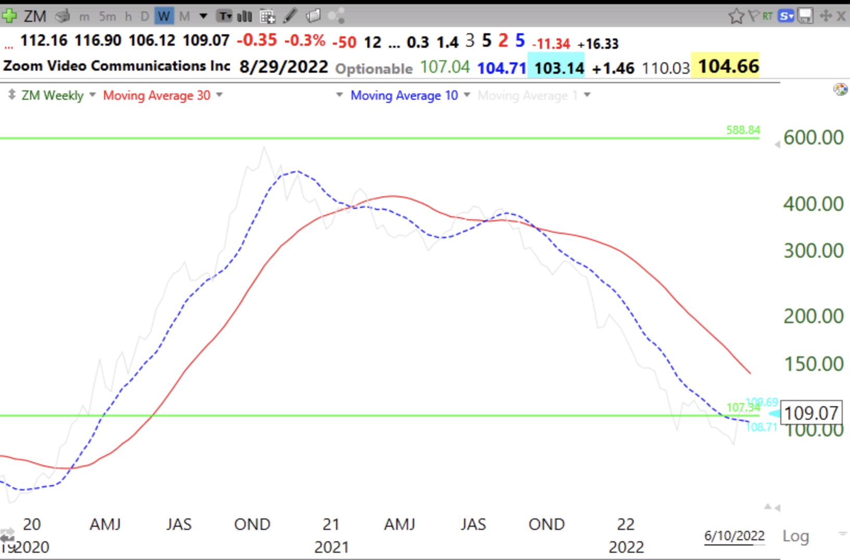
Task: Click the RT real-time data indicator
Action: (x=767, y=16)
